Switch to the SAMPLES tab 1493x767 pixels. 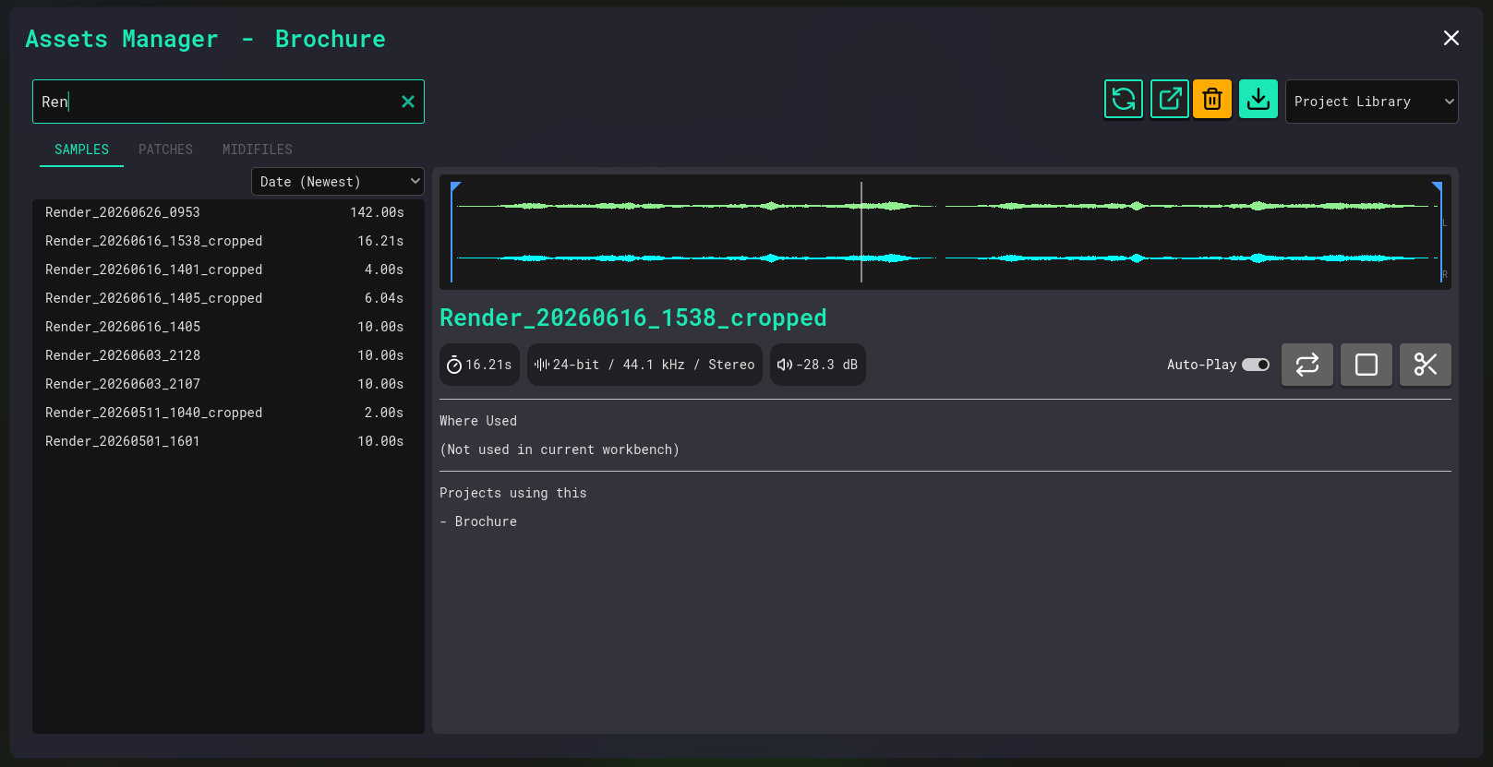81,150
